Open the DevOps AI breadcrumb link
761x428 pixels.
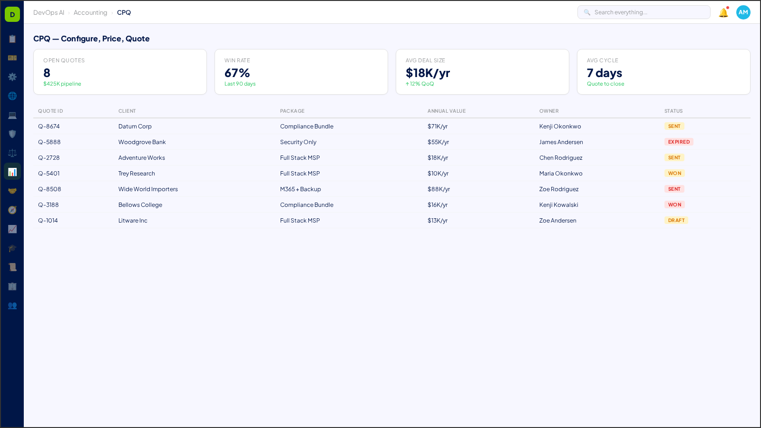coord(49,12)
